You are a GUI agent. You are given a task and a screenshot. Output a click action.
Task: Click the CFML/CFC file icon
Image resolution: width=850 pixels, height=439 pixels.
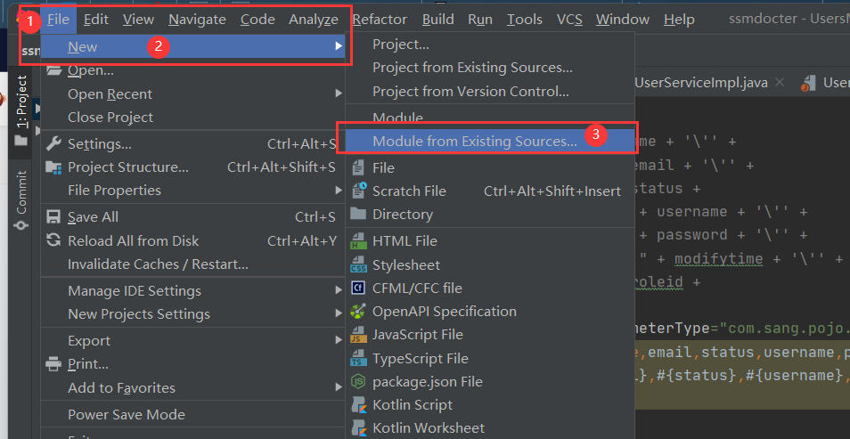358,288
